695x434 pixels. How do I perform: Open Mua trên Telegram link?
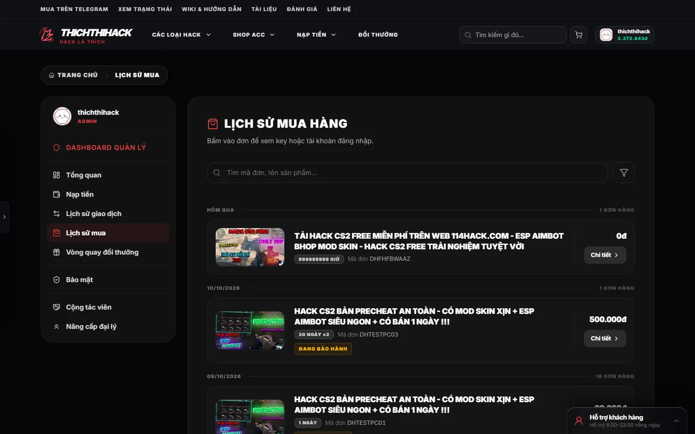click(74, 9)
